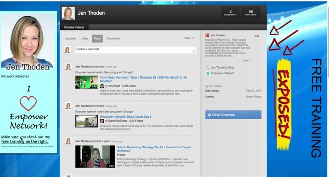Click the Edit link in channel info
Viewport: 329px width, 177px height.
(257, 36)
